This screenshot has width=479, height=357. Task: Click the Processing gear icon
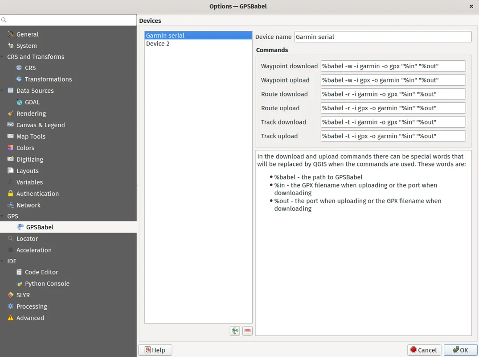[x=11, y=307]
